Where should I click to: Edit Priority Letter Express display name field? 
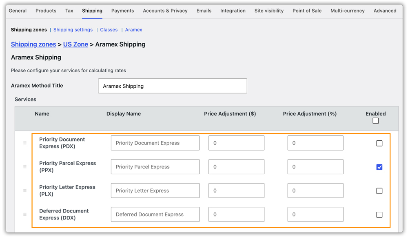click(x=155, y=190)
